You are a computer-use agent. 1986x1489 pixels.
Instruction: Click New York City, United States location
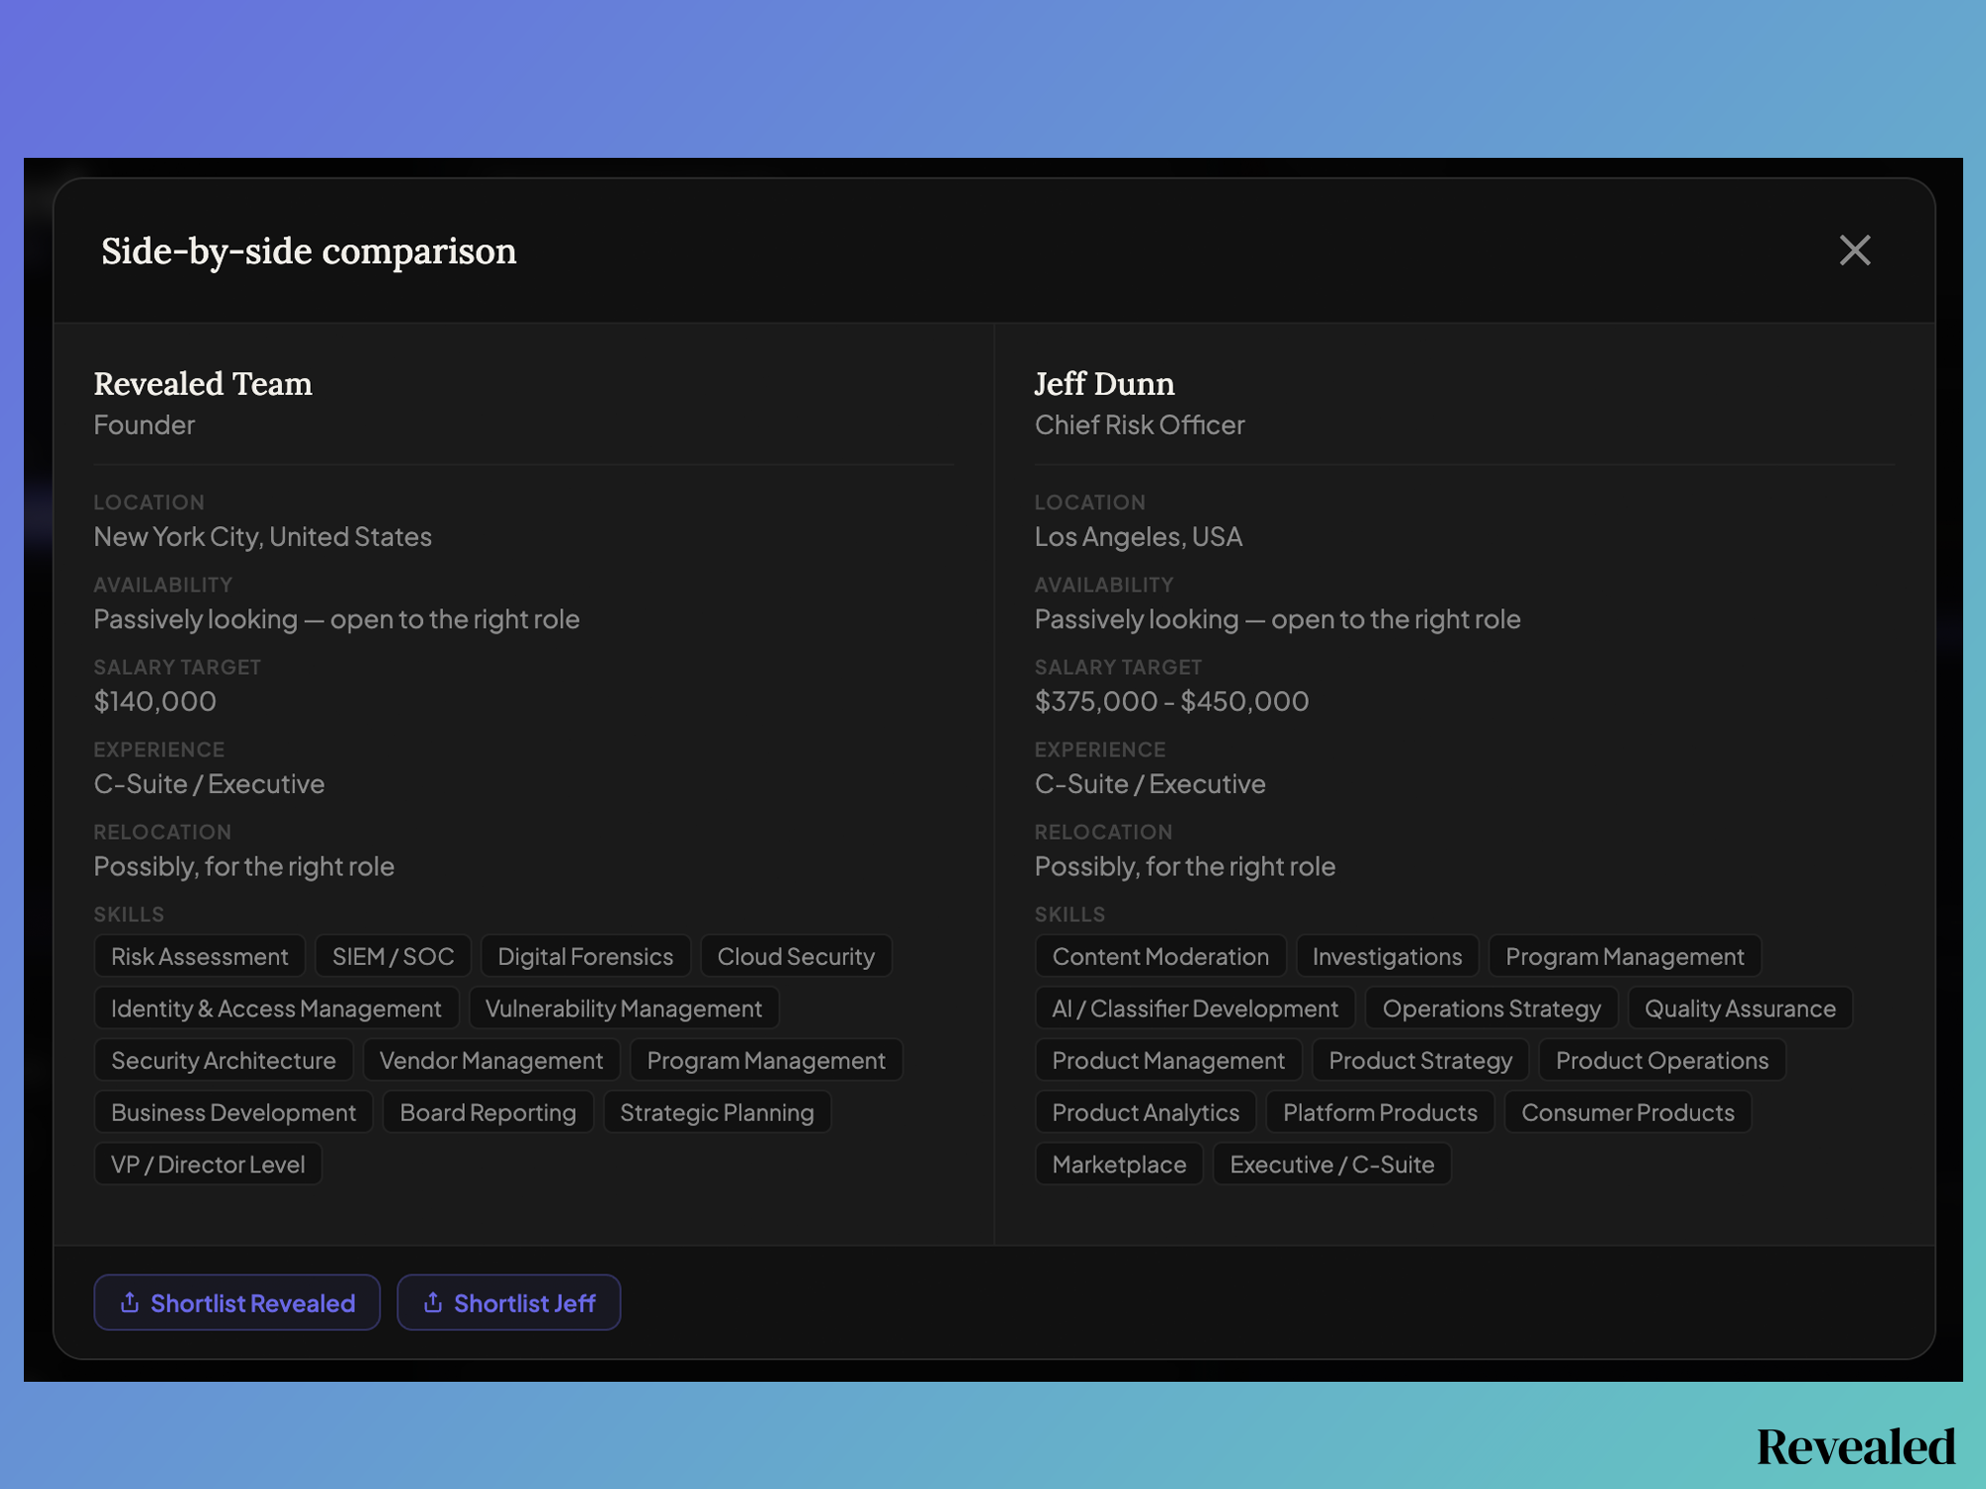pyautogui.click(x=263, y=537)
